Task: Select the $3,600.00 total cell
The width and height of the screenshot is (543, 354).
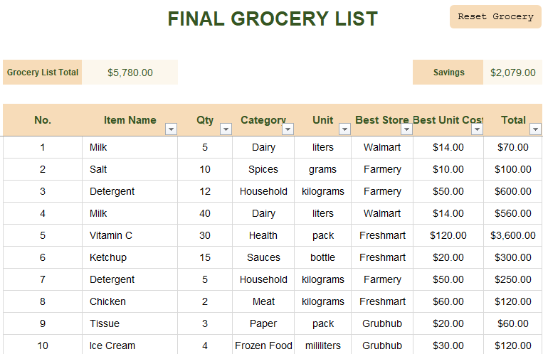Action: 512,235
